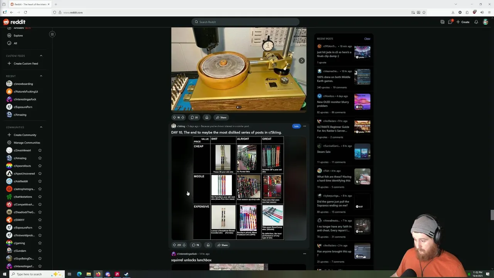
Task: Open the browser downloads panel
Action: (x=453, y=12)
